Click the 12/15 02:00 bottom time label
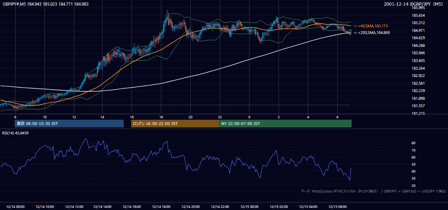Image resolution: width=448 pixels, height=210 pixels. coord(279,207)
